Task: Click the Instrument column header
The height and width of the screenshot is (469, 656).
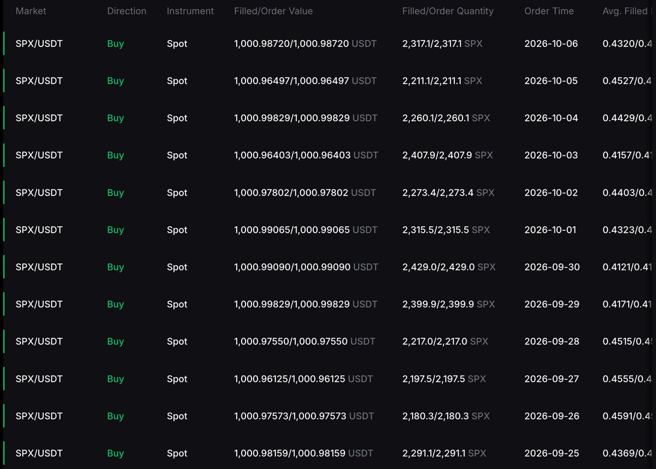Action: [190, 11]
